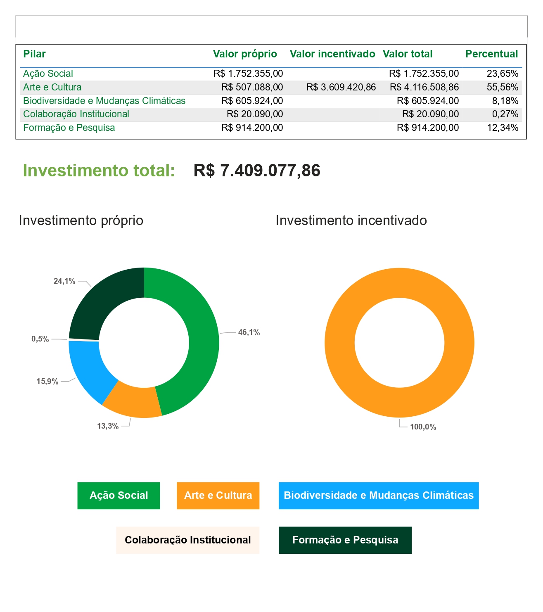Select Formação e Pesquisa row in table
543x612 pixels.
[x=69, y=128]
